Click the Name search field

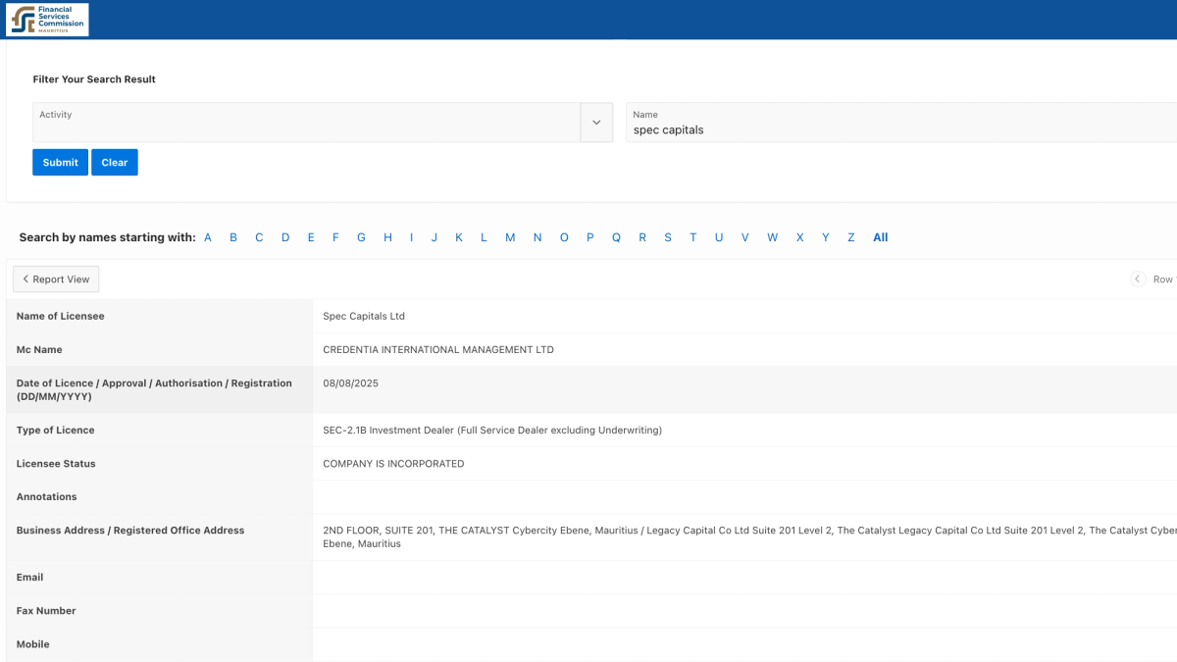901,123
